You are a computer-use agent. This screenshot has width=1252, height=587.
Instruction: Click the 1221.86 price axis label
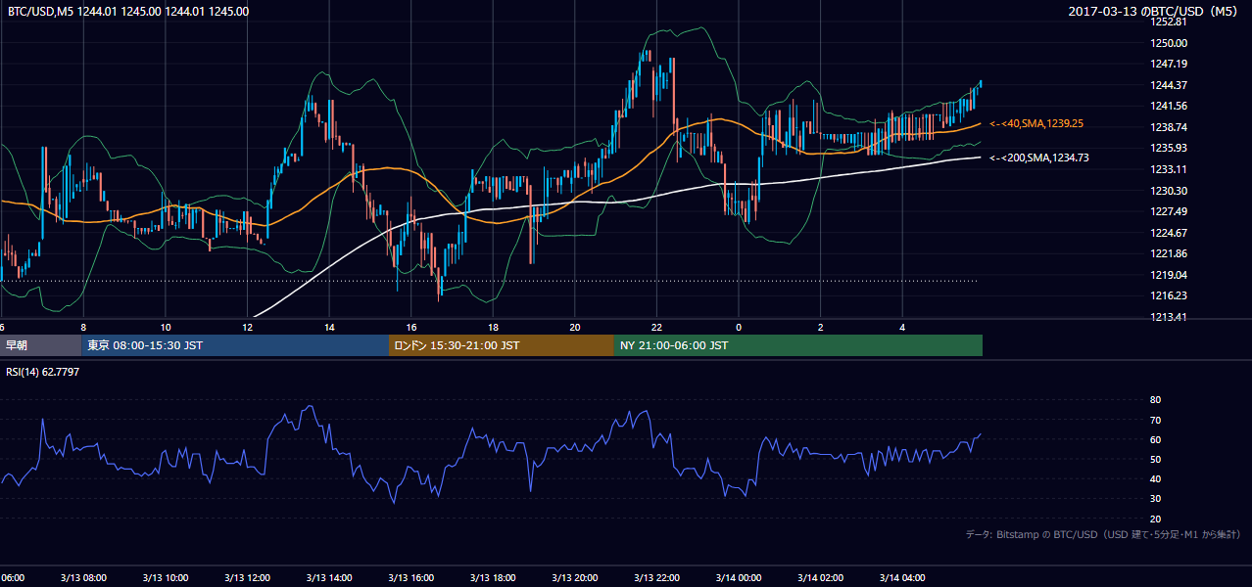pyautogui.click(x=1169, y=253)
